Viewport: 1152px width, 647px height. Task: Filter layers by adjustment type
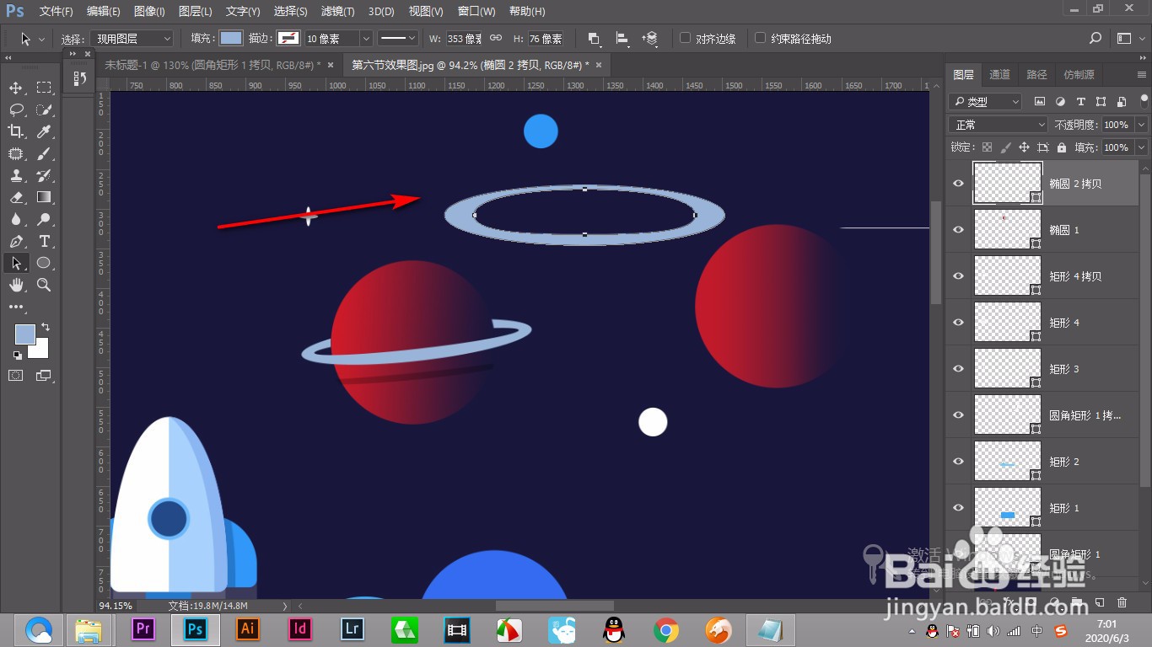pyautogui.click(x=1060, y=101)
